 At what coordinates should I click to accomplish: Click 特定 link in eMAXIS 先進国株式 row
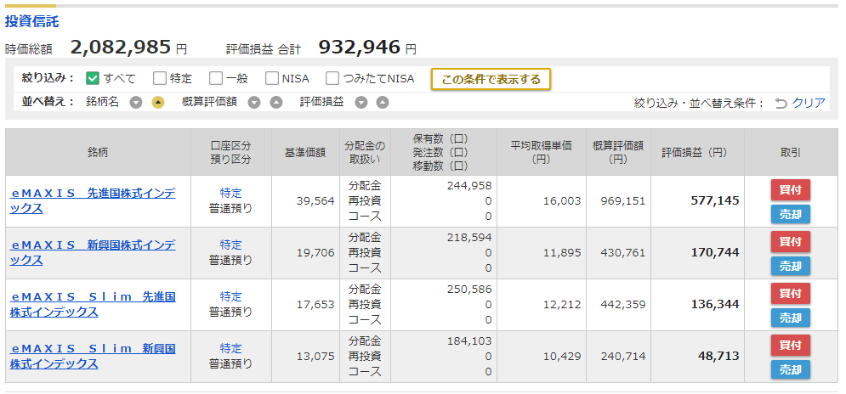tap(231, 193)
